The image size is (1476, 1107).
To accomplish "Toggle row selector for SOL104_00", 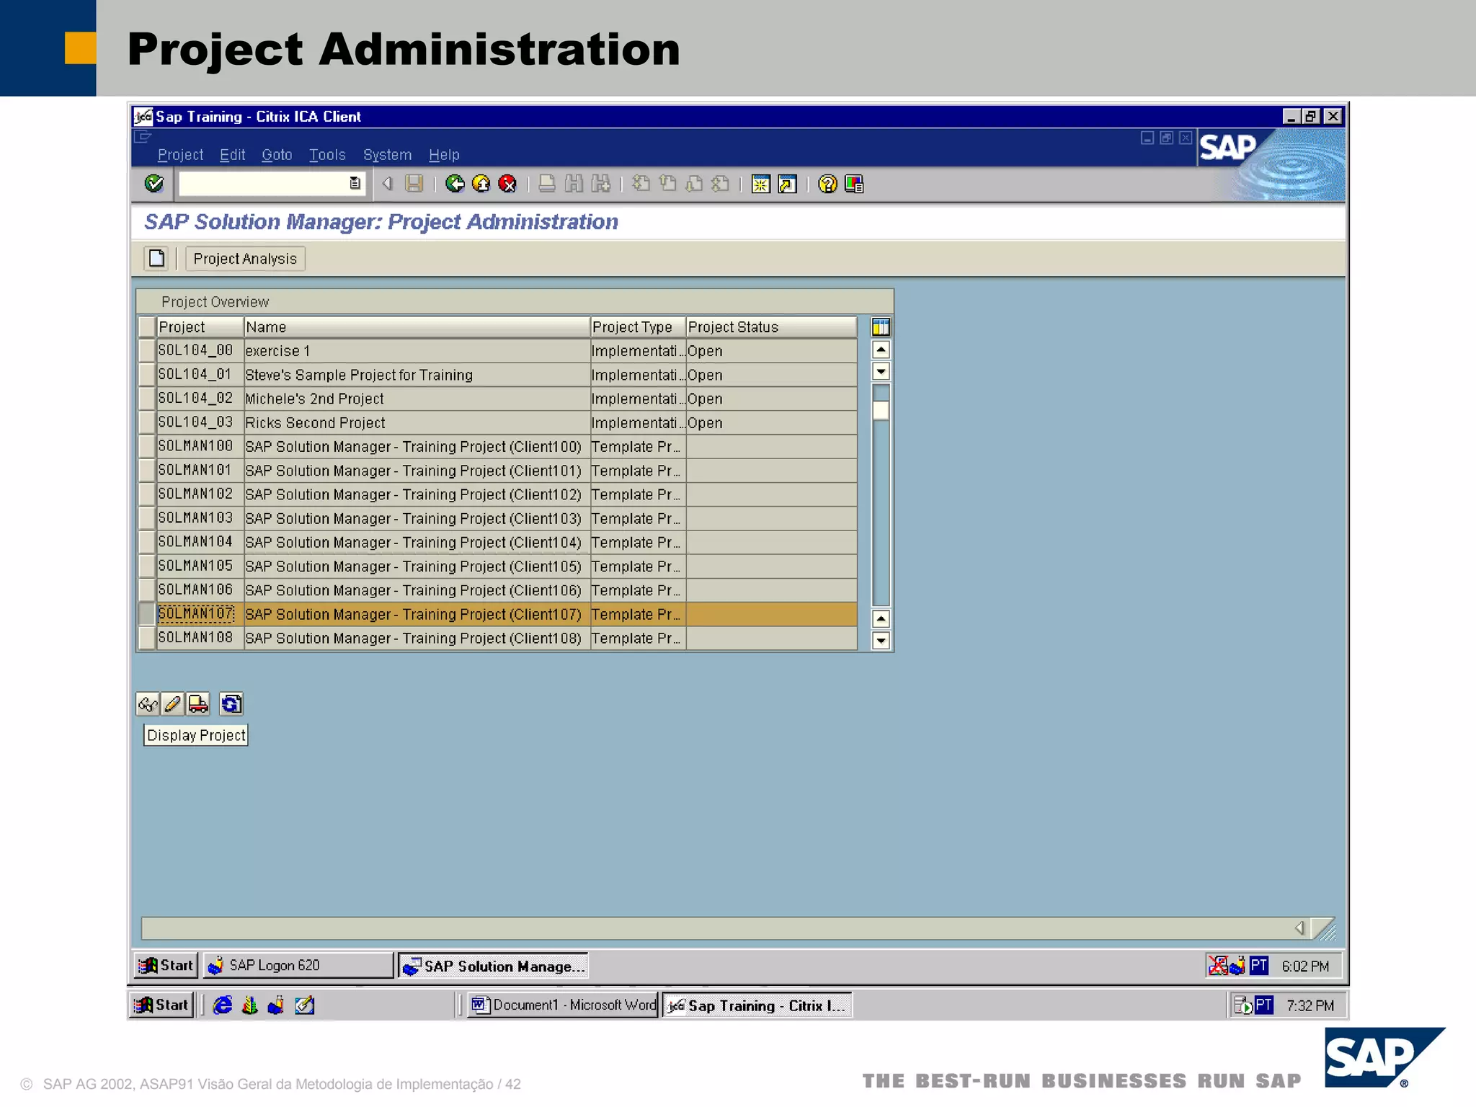I will point(147,351).
